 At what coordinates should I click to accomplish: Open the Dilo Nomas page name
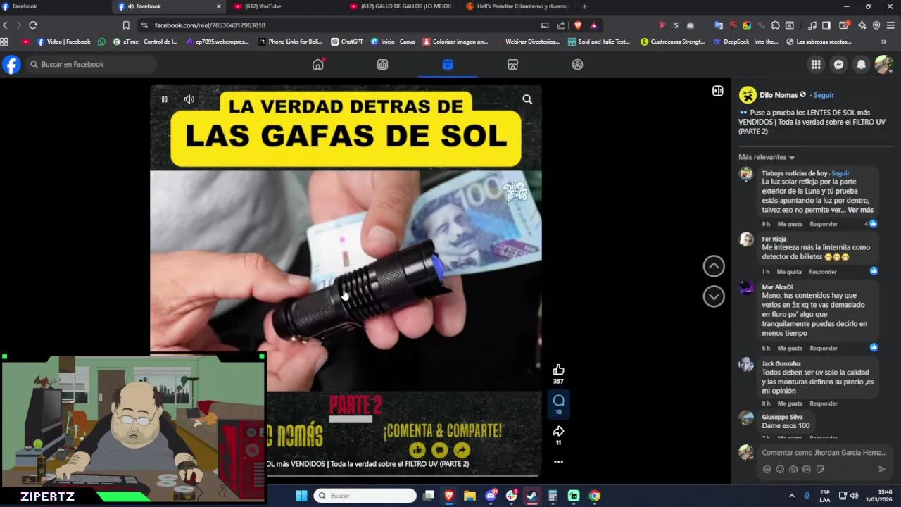pyautogui.click(x=779, y=95)
